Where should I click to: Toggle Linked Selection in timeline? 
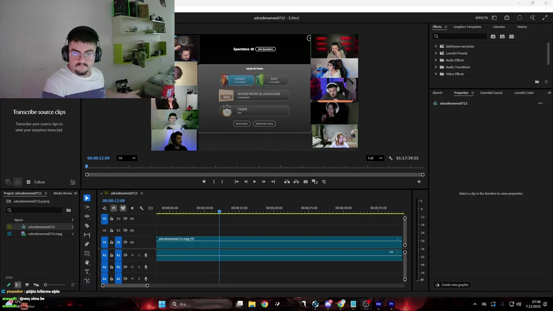coord(123,208)
